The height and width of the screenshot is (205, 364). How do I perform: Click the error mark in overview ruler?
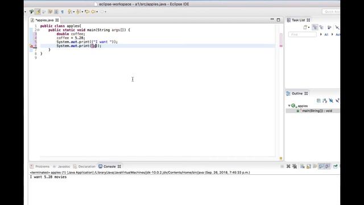tap(281, 46)
